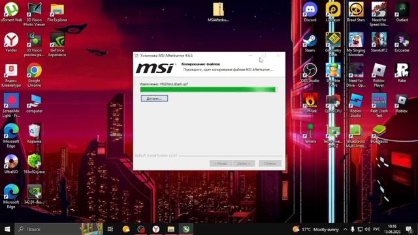This screenshot has height=235, width=418.
Task: Open the UltraISO desktop shortcut
Action: point(11,164)
